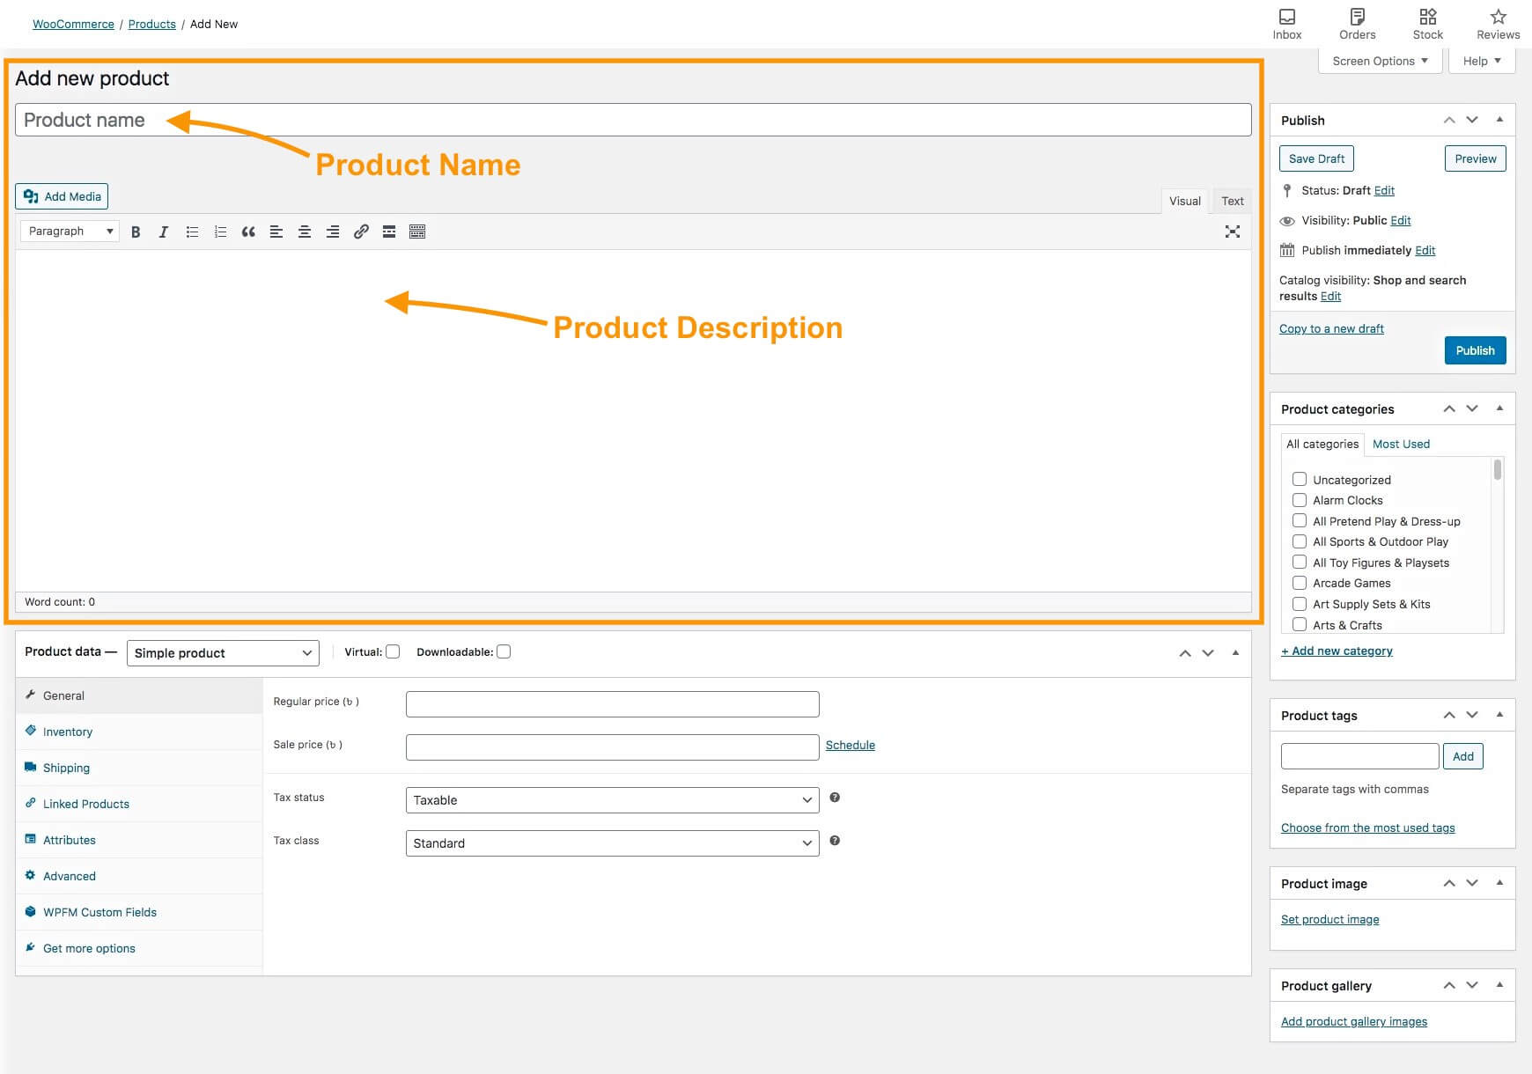Insert a blockquote using the quote icon
The image size is (1532, 1074).
pos(248,232)
